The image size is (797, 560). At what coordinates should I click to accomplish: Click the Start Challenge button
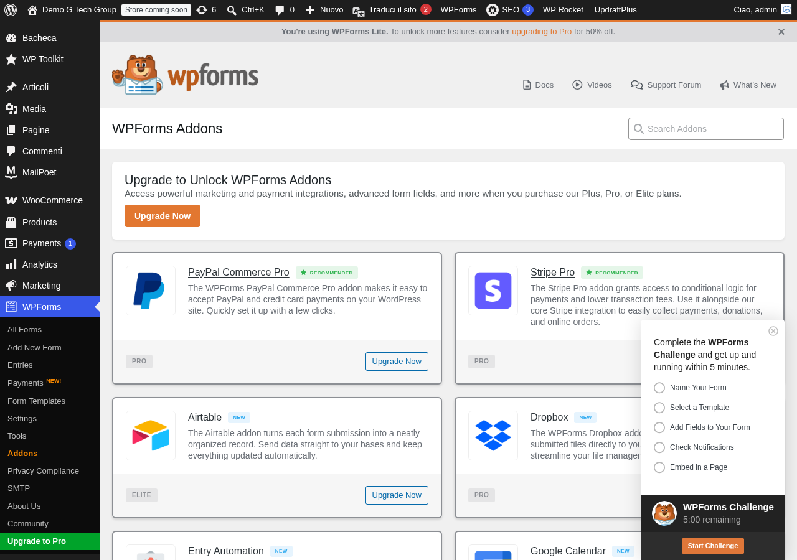(x=713, y=546)
